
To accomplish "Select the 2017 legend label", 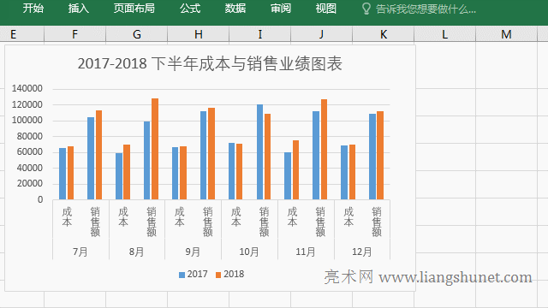I will pyautogui.click(x=197, y=274).
